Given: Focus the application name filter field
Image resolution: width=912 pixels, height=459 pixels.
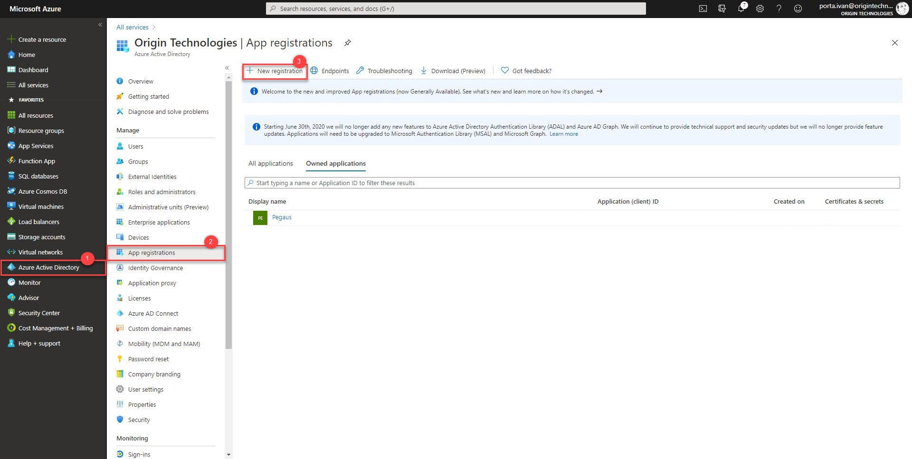Looking at the screenshot, I should (x=572, y=183).
